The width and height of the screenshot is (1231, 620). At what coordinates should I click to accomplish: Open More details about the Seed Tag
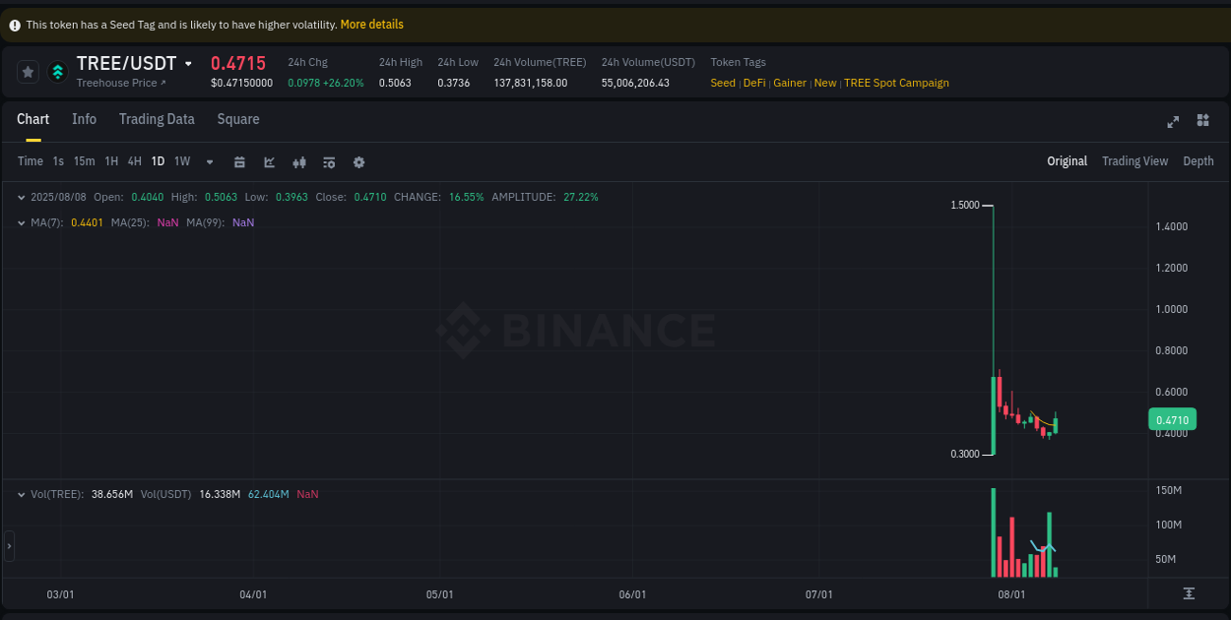[371, 24]
